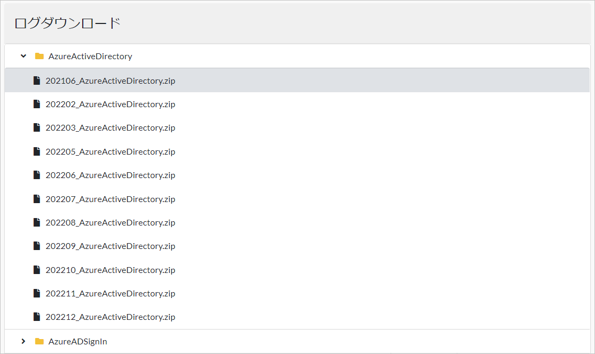The image size is (595, 354).
Task: Click file icon for 202106_AzureActiveDirectory.zip
Action: tap(37, 81)
